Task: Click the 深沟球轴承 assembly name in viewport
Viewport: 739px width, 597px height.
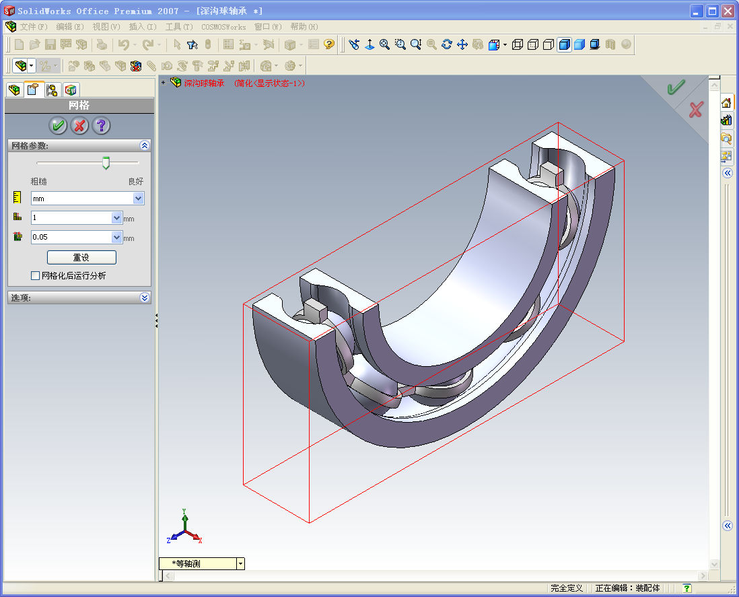Action: pyautogui.click(x=204, y=83)
